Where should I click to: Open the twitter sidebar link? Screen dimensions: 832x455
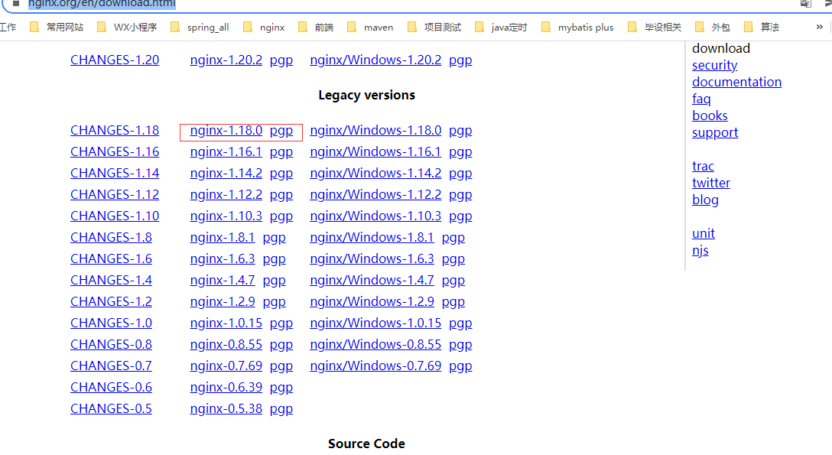click(711, 183)
